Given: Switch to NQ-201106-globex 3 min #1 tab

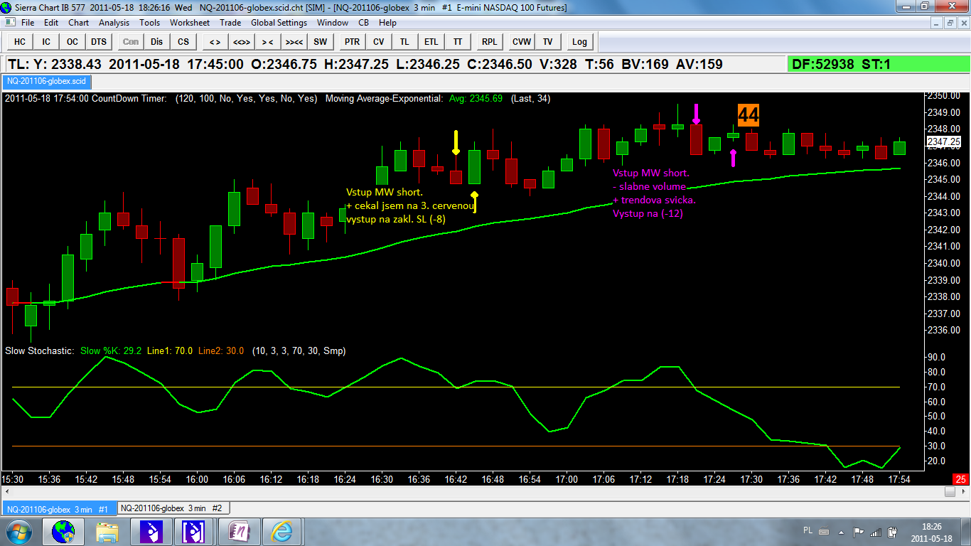Looking at the screenshot, I should point(58,509).
